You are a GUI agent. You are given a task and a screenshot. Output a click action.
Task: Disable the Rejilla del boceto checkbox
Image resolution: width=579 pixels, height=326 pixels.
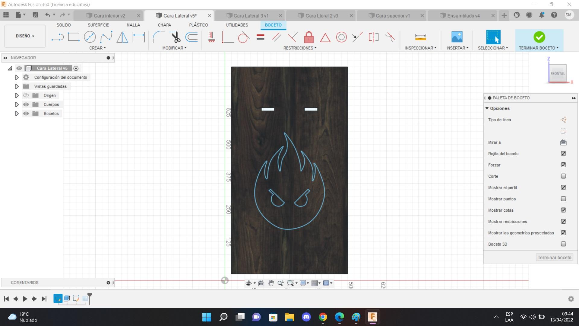pos(563,153)
